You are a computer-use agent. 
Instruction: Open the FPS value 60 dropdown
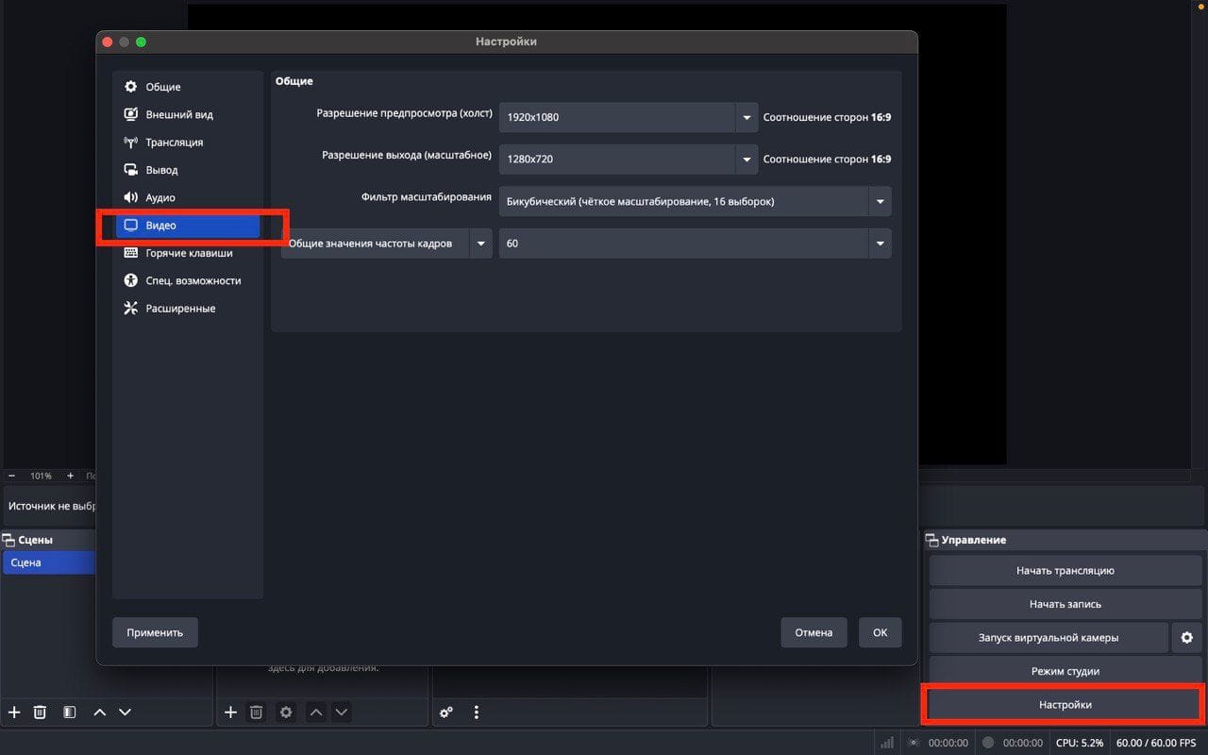click(x=880, y=243)
